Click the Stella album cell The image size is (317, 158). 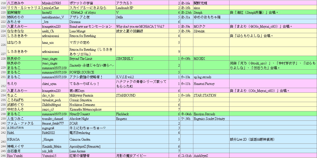(142, 17)
